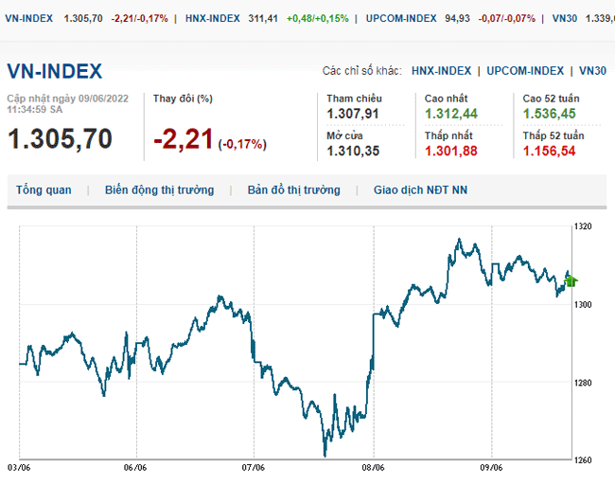The image size is (615, 486).
Task: Select the Bản đồ thị trường tab
Action: 293,190
